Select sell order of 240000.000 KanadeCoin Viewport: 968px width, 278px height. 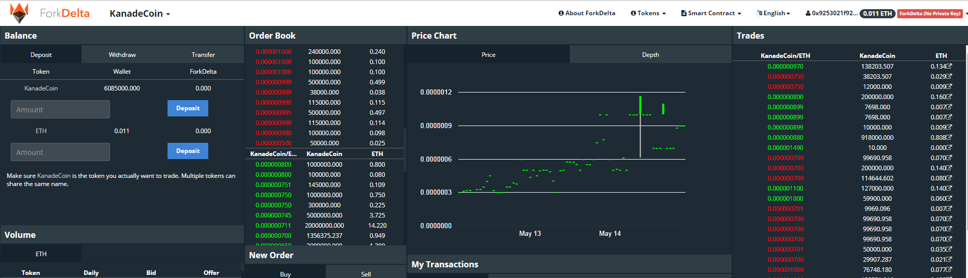click(x=324, y=51)
